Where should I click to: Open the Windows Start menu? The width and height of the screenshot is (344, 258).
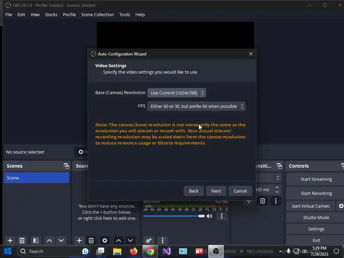[8, 251]
